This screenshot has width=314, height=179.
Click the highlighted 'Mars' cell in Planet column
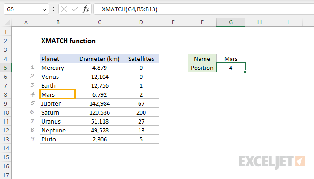[x=58, y=94]
